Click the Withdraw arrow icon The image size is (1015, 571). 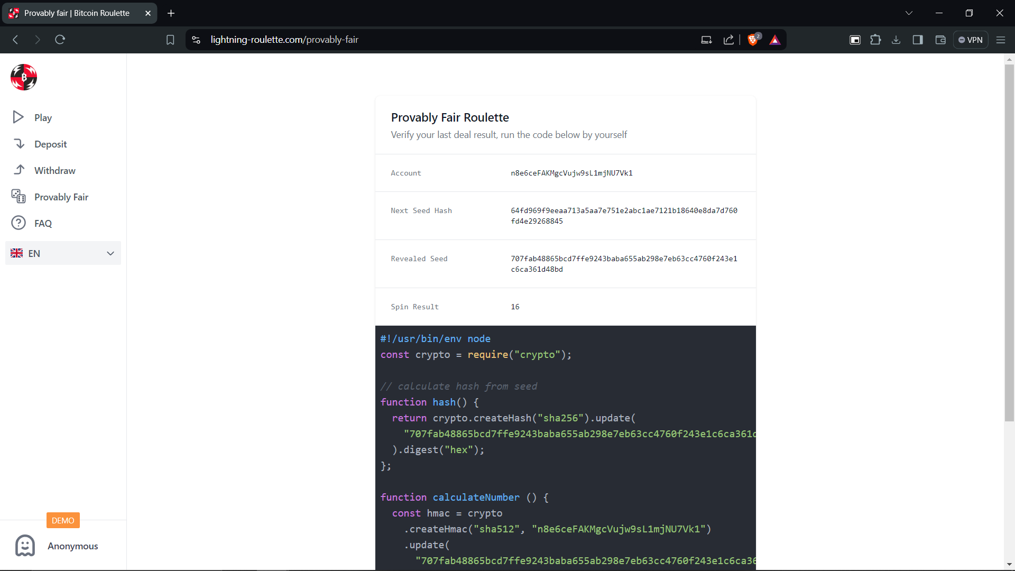19,170
